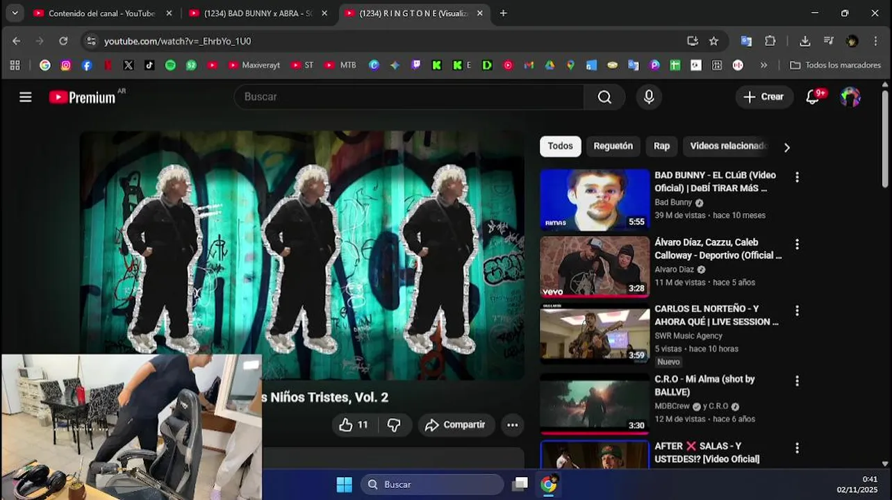Open Todos los marcadores folder

(835, 65)
